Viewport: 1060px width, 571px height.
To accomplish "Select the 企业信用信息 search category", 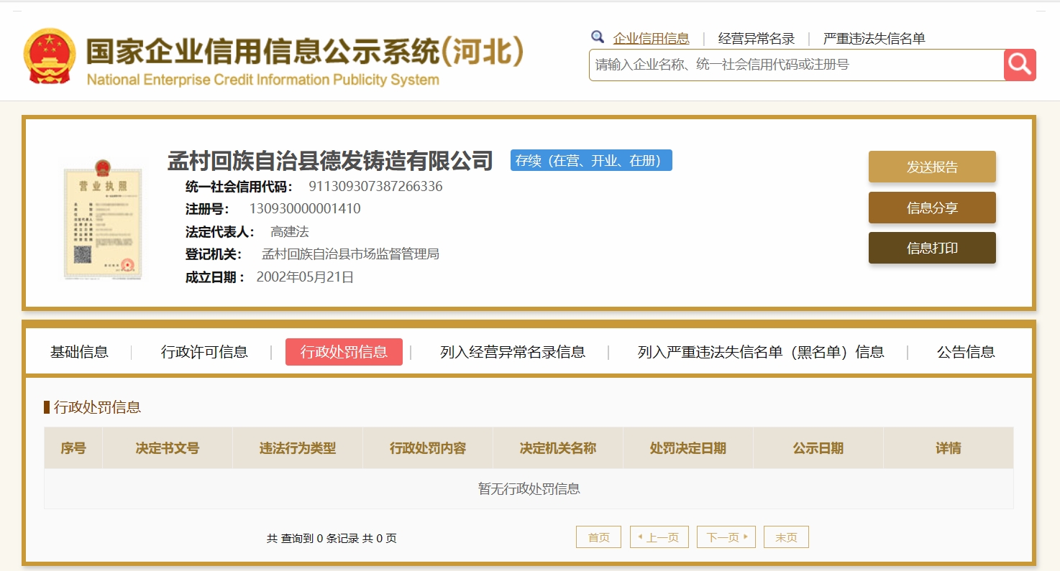I will point(651,39).
